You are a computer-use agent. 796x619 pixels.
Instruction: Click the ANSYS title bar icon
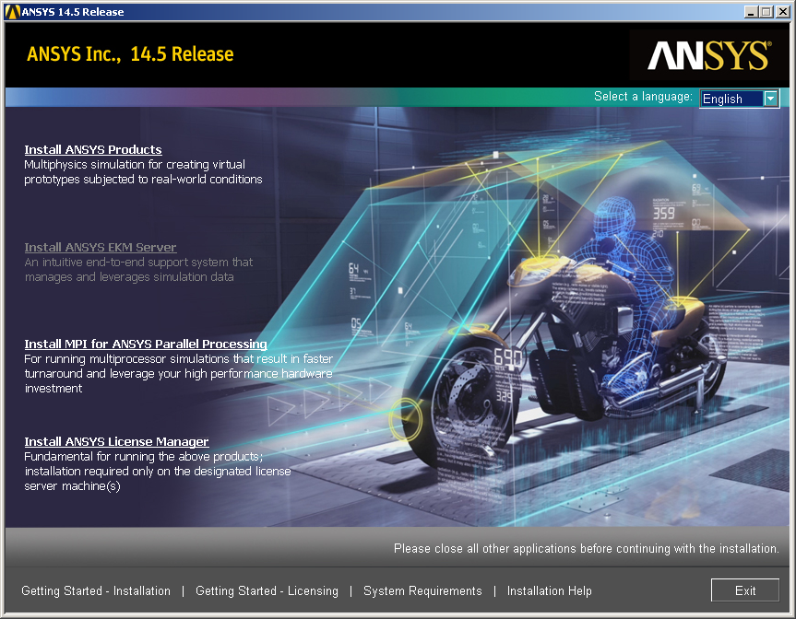pos(13,12)
